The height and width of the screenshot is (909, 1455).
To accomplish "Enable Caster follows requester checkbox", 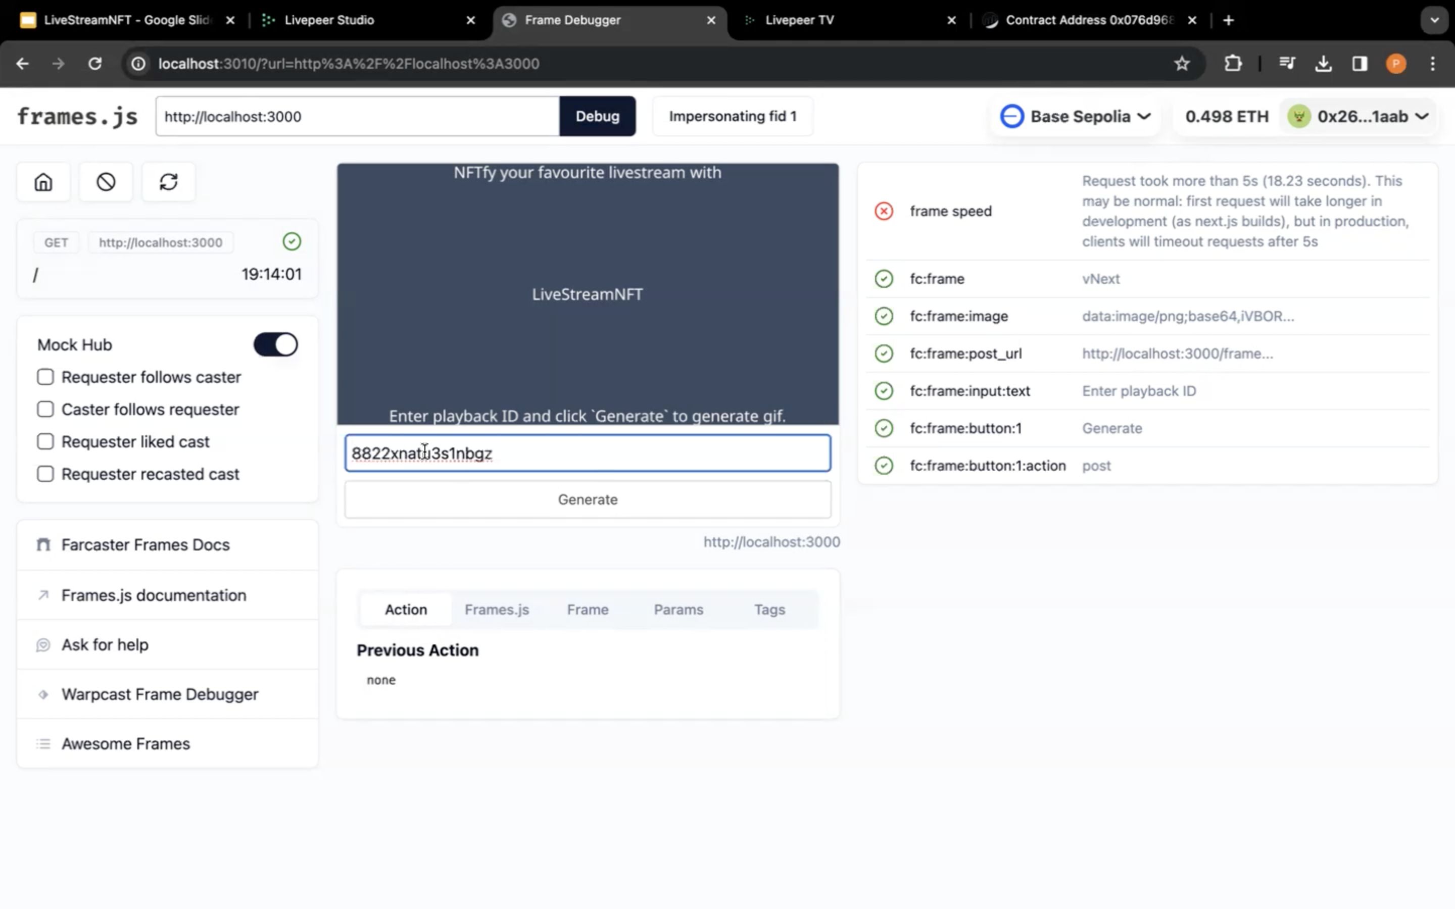I will [x=45, y=409].
